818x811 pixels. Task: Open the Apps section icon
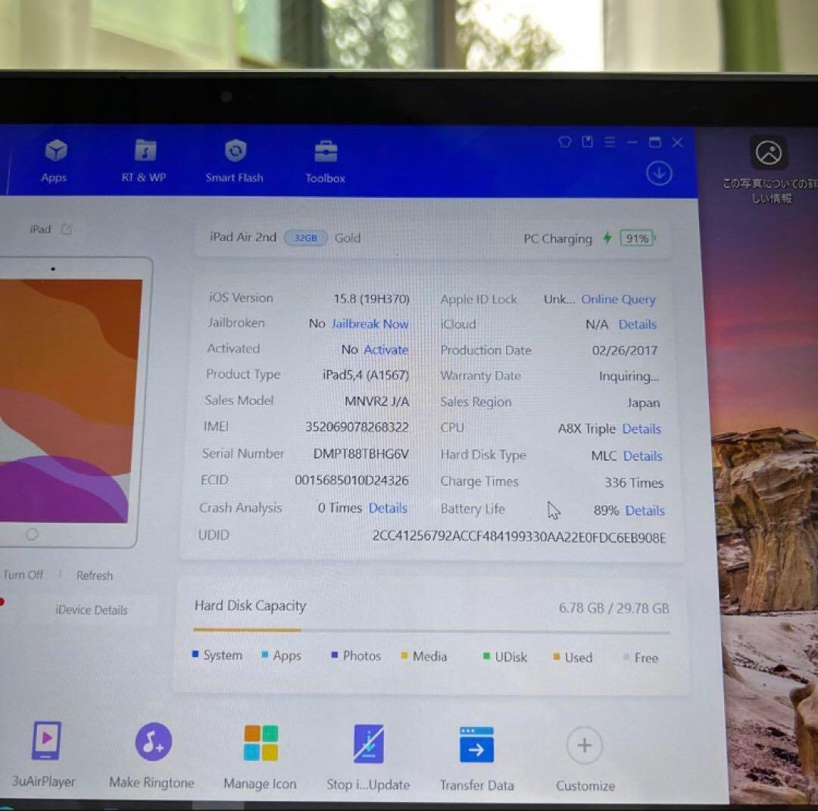coord(55,160)
